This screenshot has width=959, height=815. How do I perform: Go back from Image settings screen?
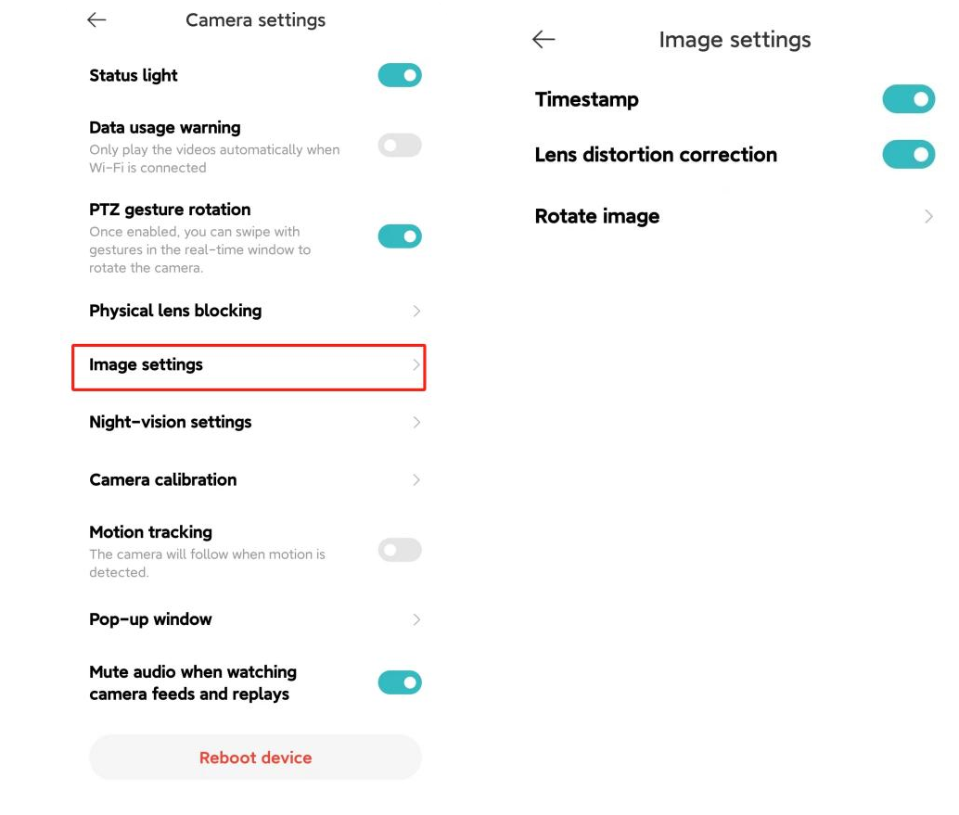tap(543, 39)
